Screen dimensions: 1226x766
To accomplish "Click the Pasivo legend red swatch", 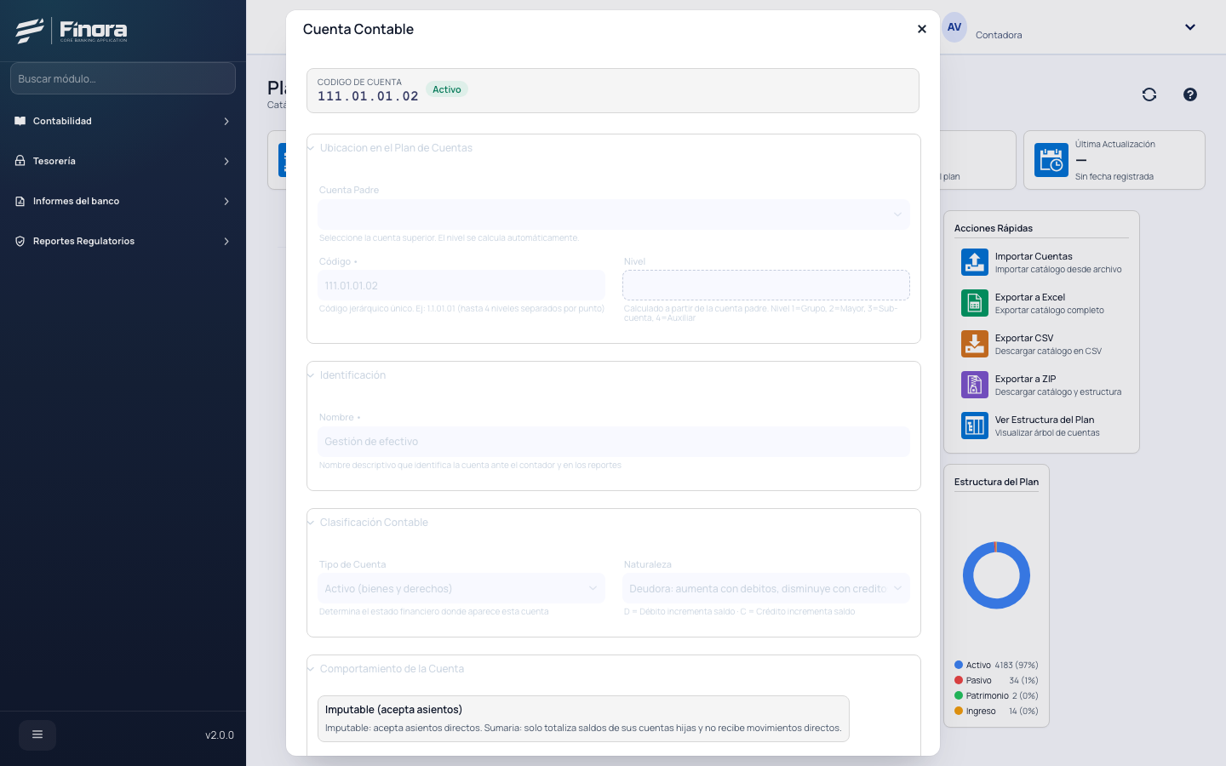I will coord(959,680).
